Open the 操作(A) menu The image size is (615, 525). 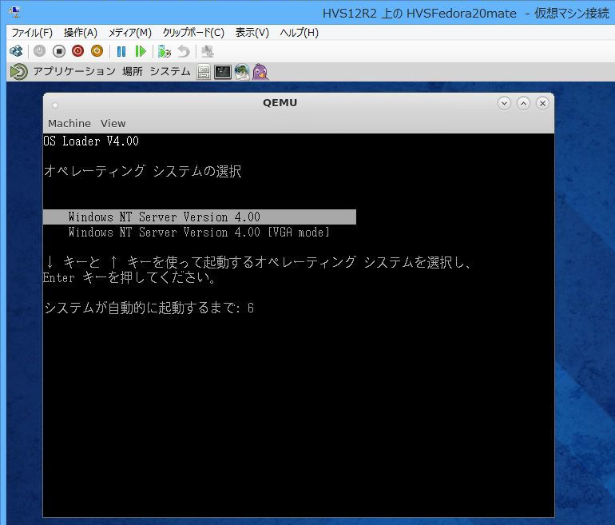pyautogui.click(x=81, y=33)
